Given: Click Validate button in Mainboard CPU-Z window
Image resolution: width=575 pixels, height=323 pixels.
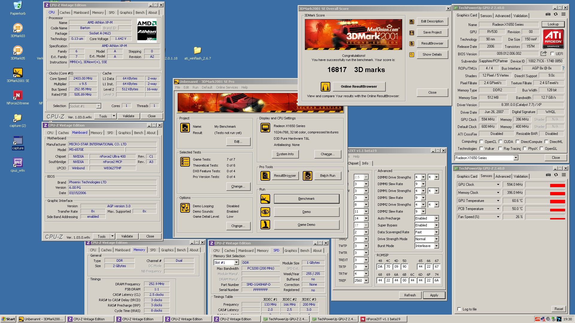Looking at the screenshot, I should [x=127, y=236].
